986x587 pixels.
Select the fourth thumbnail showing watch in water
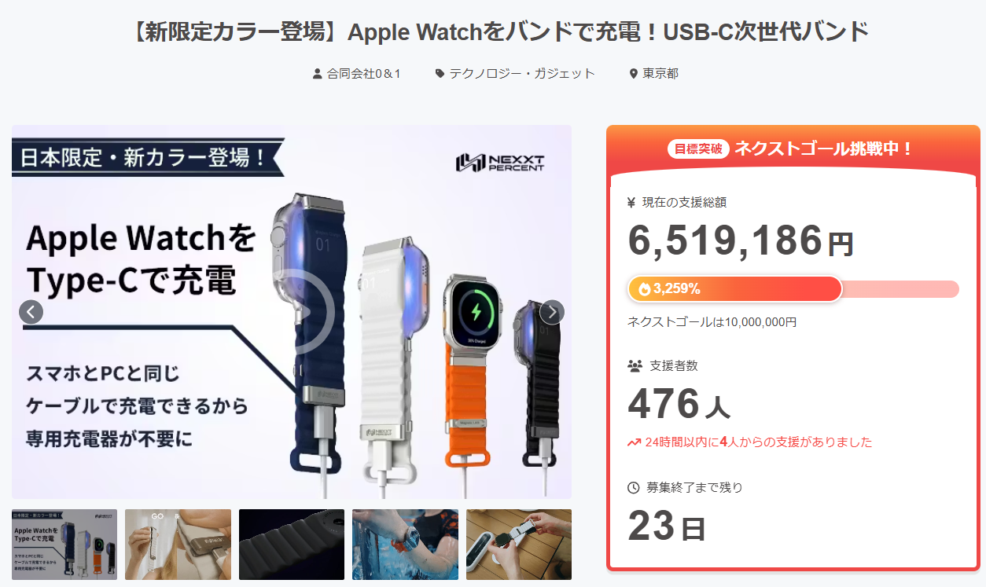pyautogui.click(x=405, y=545)
